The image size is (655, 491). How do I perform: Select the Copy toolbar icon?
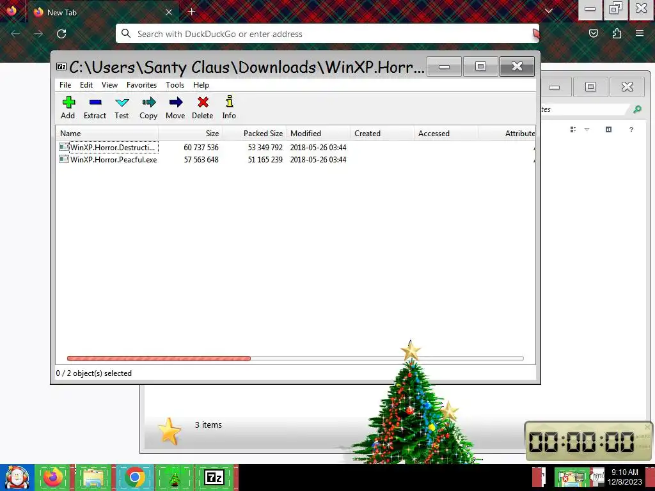(148, 102)
